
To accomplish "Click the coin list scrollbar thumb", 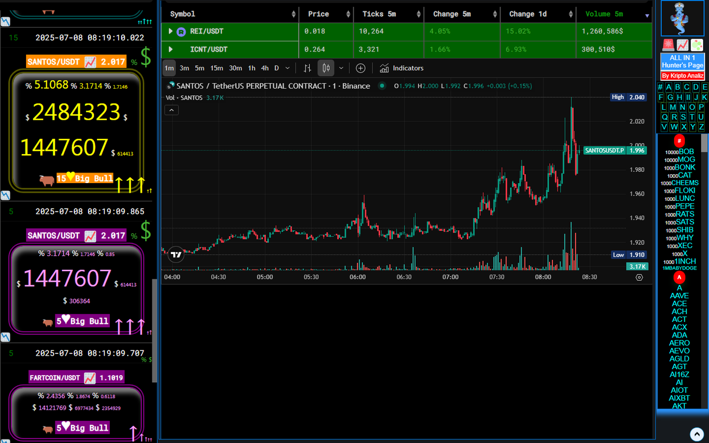I will (x=704, y=143).
